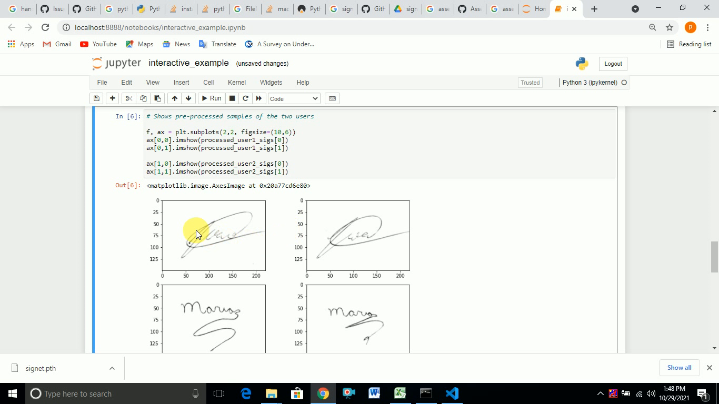The image size is (719, 404).
Task: Click the Chrome address bar URL
Action: pyautogui.click(x=160, y=27)
